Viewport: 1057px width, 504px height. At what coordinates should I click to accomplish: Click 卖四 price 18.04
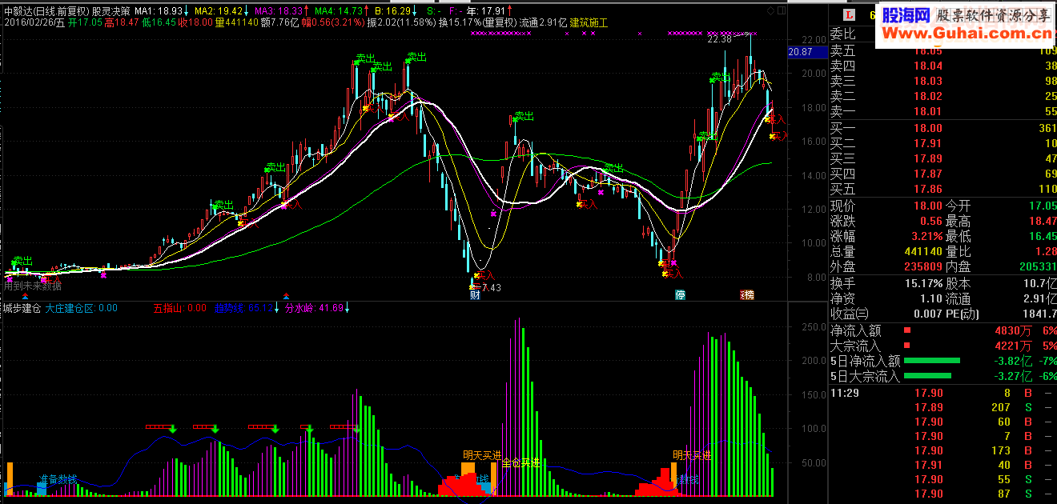[929, 66]
